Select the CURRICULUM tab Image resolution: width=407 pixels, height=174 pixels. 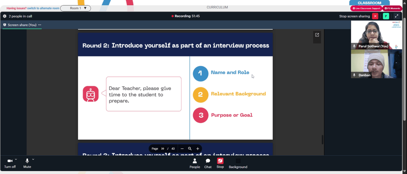point(217,7)
